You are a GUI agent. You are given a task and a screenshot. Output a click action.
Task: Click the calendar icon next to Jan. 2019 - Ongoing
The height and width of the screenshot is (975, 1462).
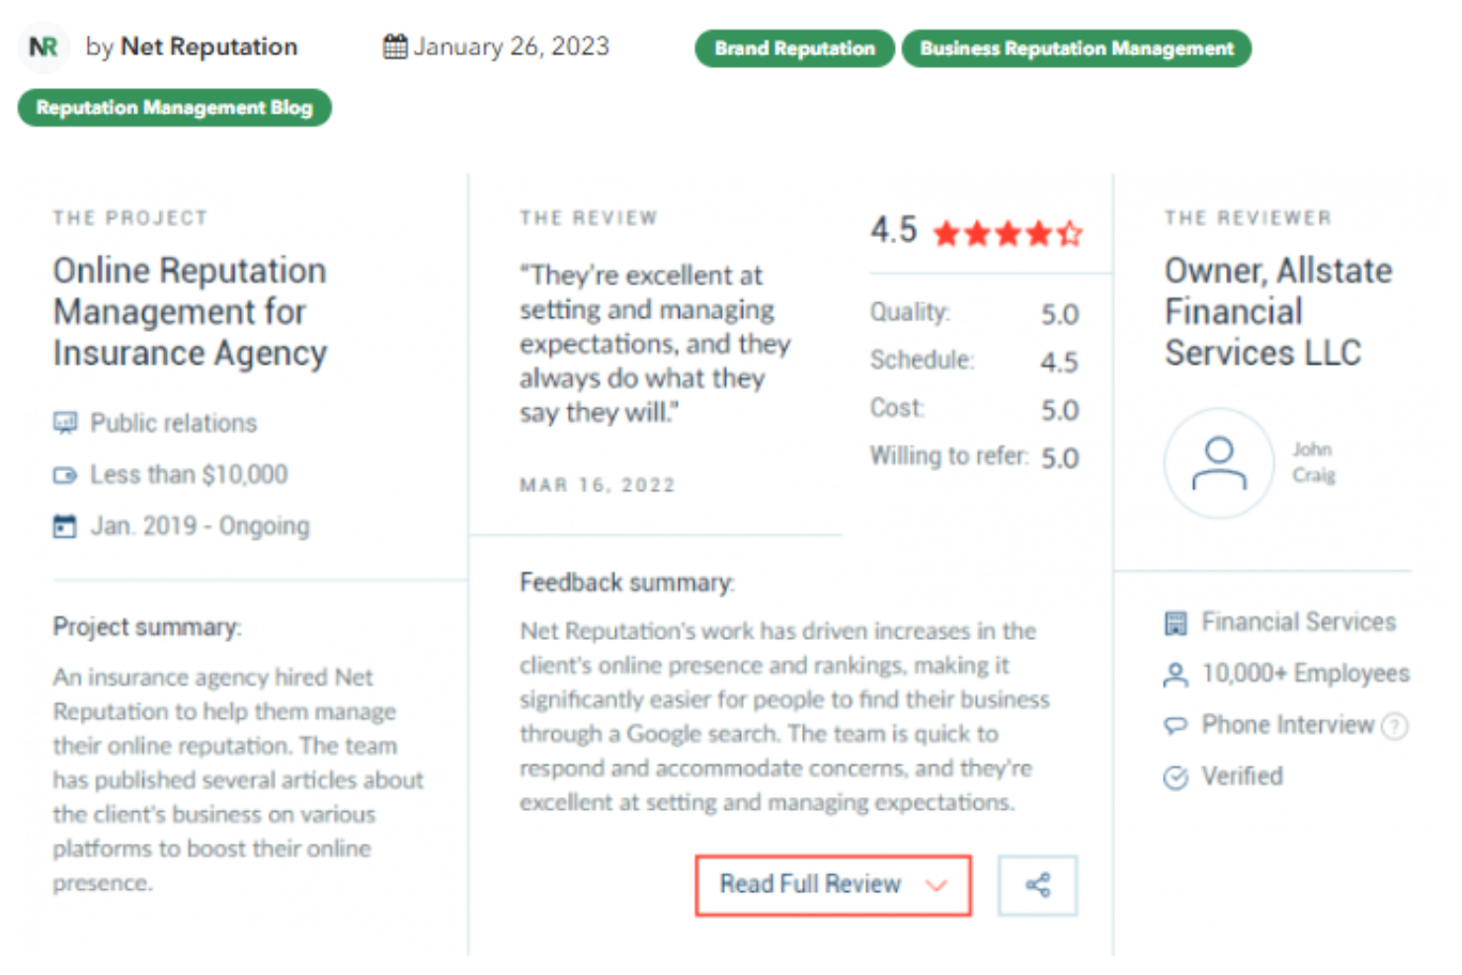64,526
